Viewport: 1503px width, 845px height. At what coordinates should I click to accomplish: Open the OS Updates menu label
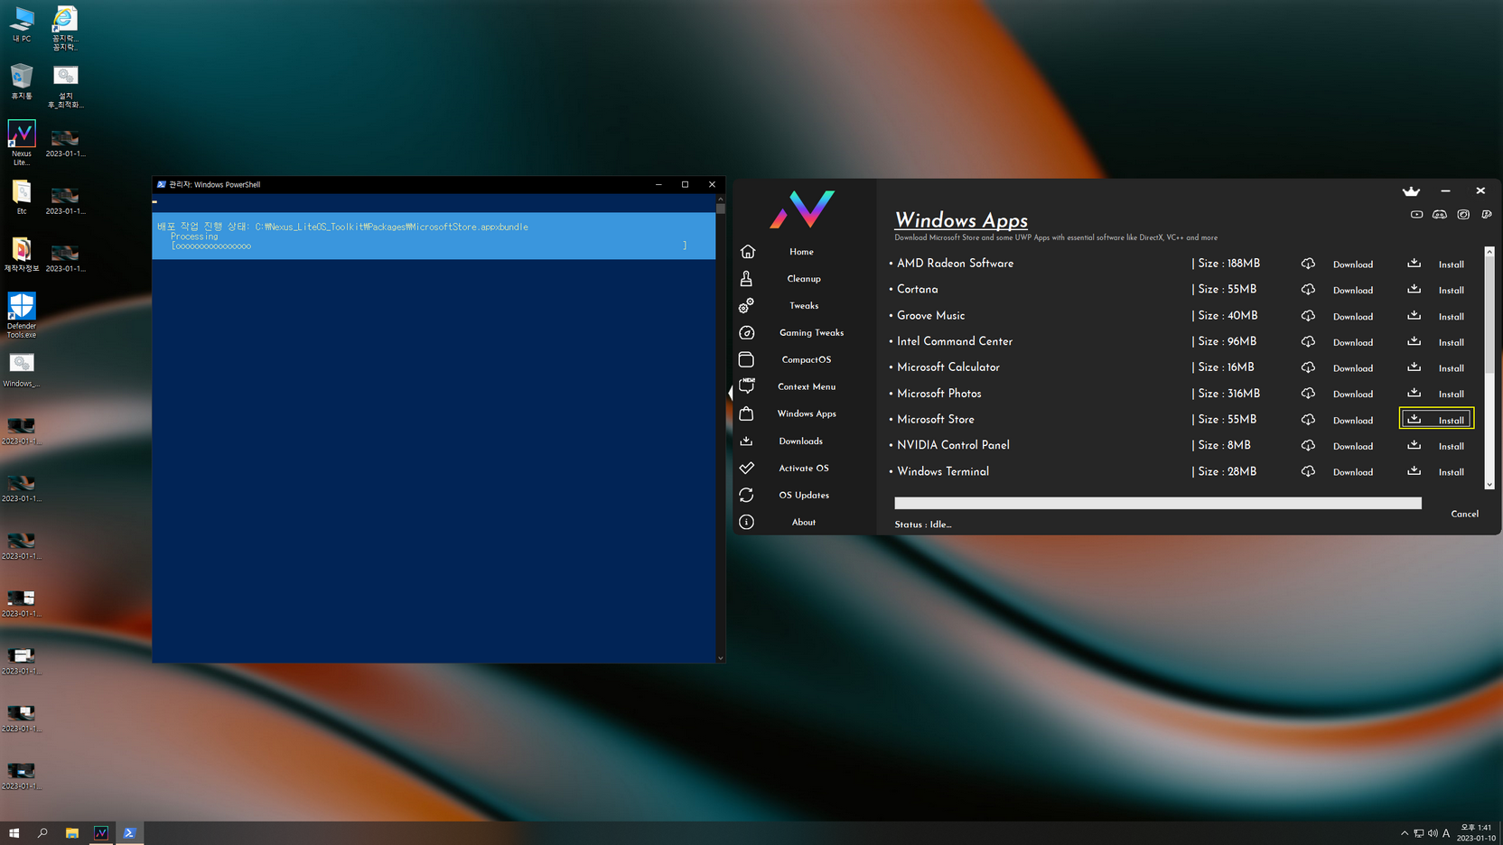pos(804,496)
